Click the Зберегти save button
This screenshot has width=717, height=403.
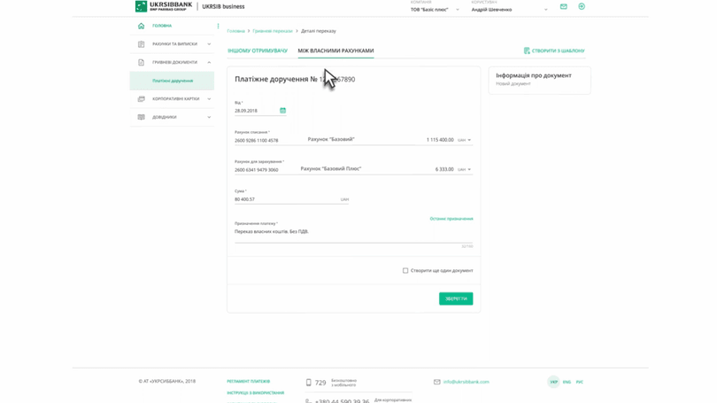(x=456, y=298)
